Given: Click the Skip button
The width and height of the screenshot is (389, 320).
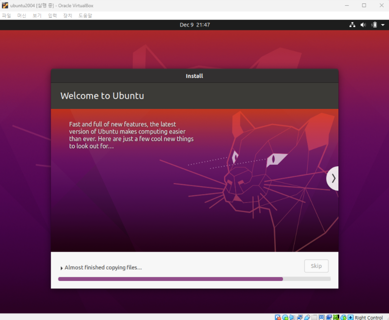Looking at the screenshot, I should (316, 266).
